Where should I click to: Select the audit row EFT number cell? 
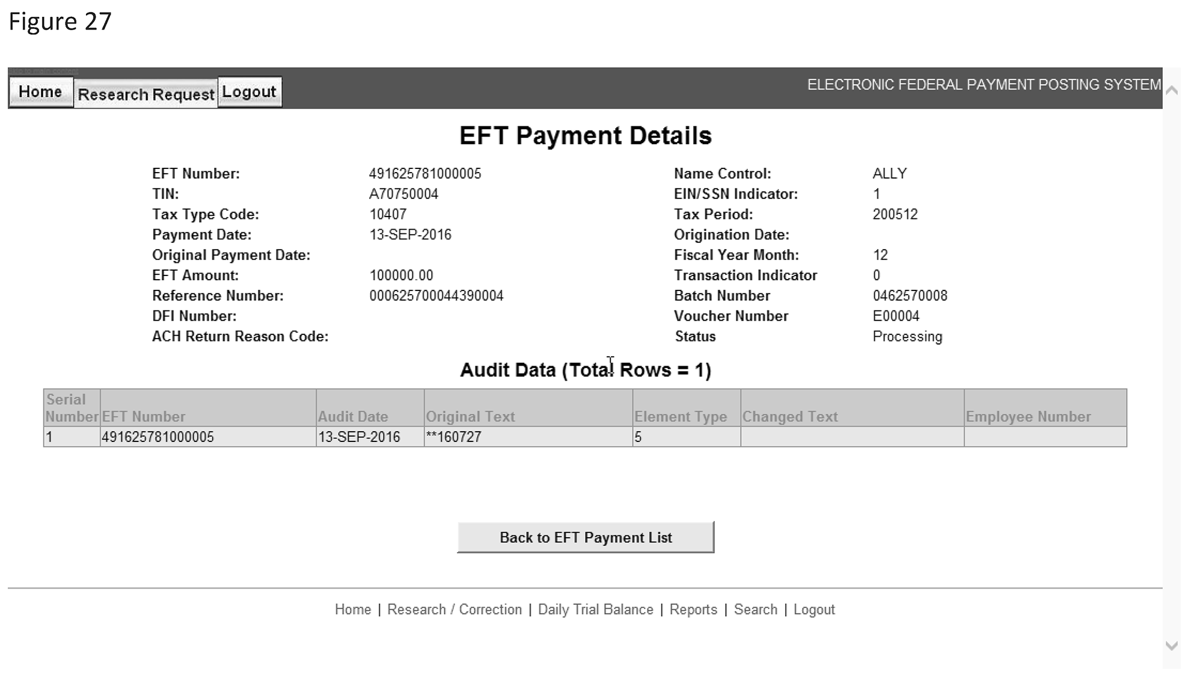tap(158, 437)
